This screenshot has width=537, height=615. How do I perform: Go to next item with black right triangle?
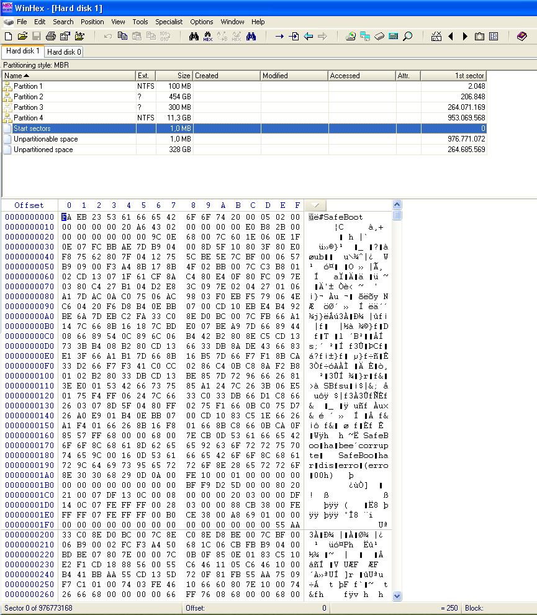(x=465, y=37)
